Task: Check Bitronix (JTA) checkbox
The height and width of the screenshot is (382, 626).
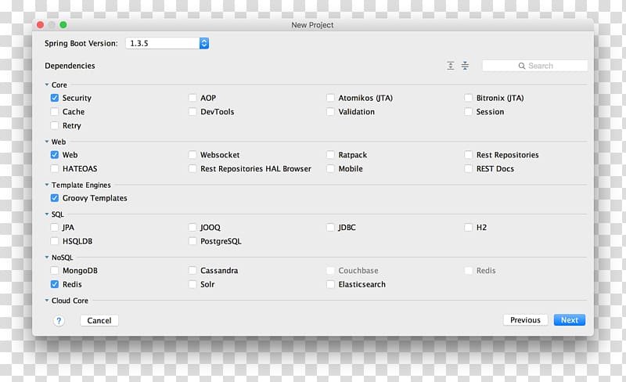Action: [x=468, y=98]
